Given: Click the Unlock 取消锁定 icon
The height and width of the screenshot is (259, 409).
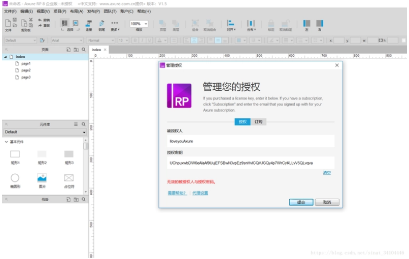Looking at the screenshot, I should coord(285,23).
